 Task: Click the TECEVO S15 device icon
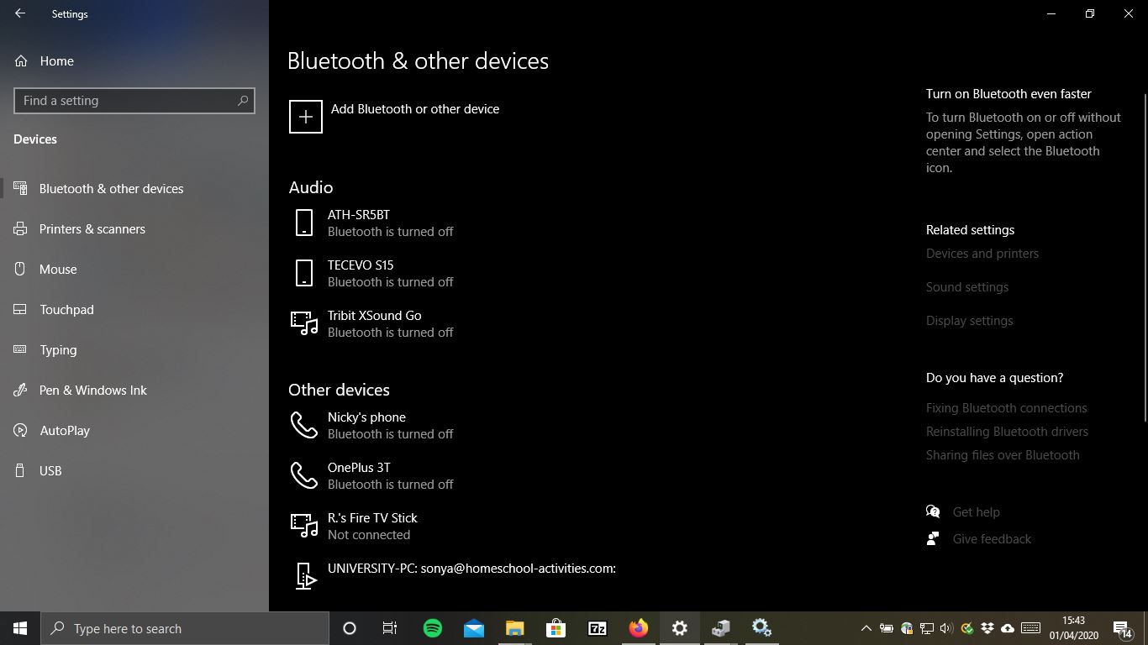coord(304,273)
